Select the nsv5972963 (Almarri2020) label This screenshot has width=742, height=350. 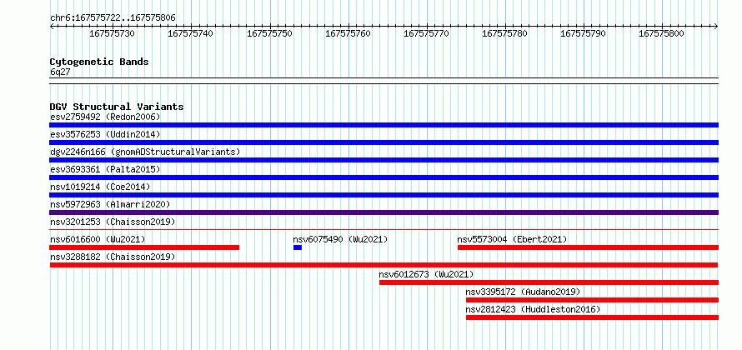110,204
